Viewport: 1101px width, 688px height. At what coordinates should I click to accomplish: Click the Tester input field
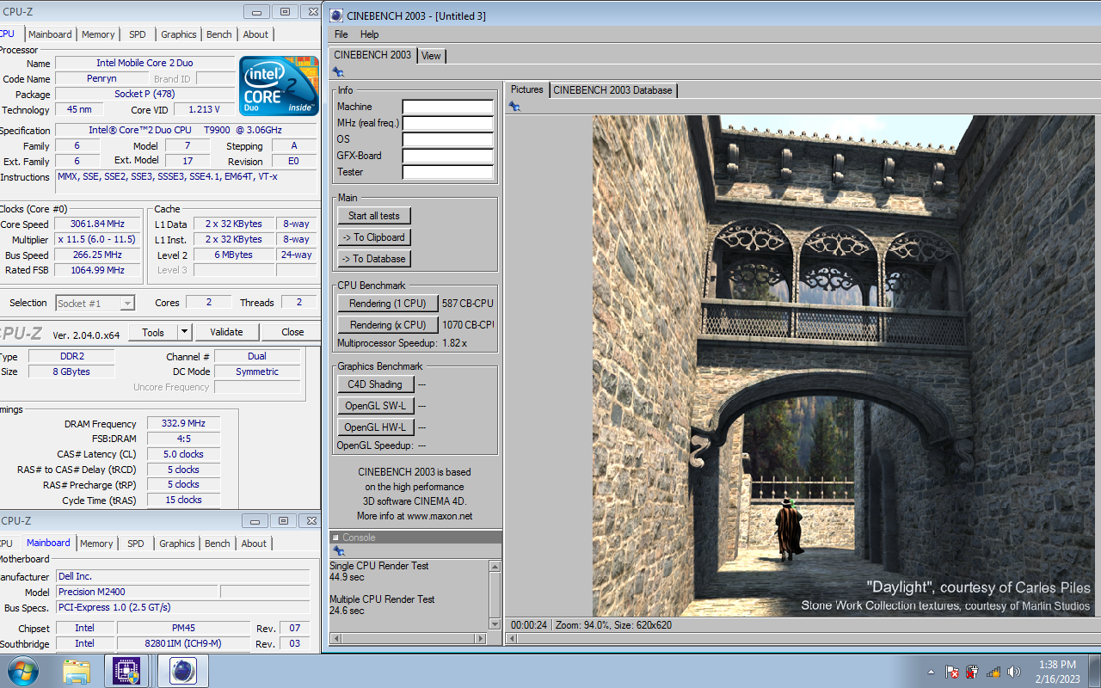[x=448, y=172]
